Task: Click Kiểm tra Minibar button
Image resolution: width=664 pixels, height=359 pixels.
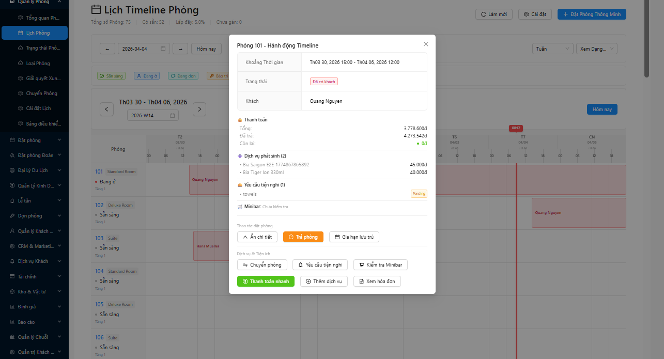Action: tap(381, 264)
